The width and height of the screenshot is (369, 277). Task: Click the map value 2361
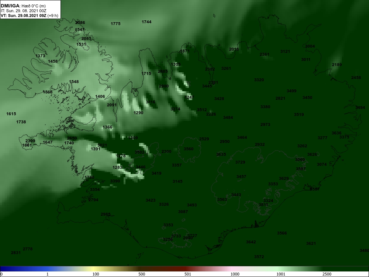click(x=265, y=54)
